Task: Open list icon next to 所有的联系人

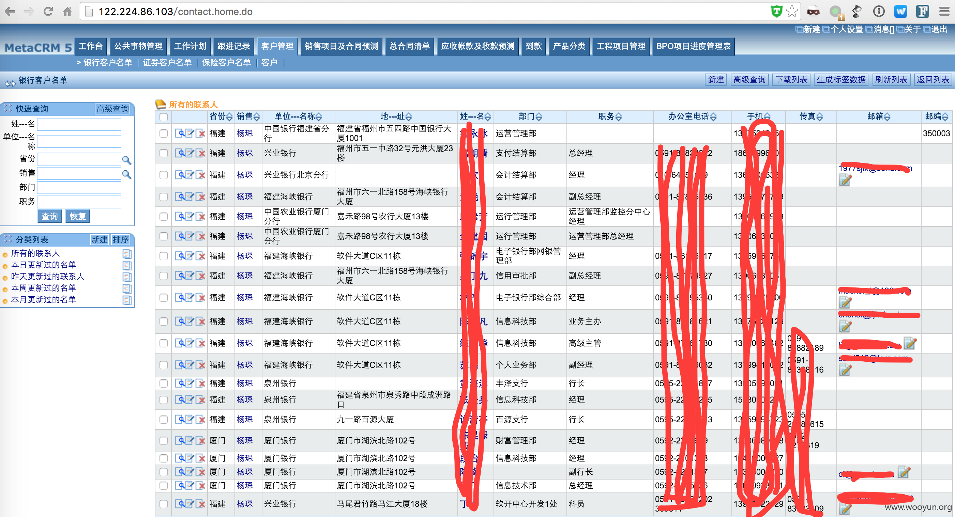Action: point(127,254)
